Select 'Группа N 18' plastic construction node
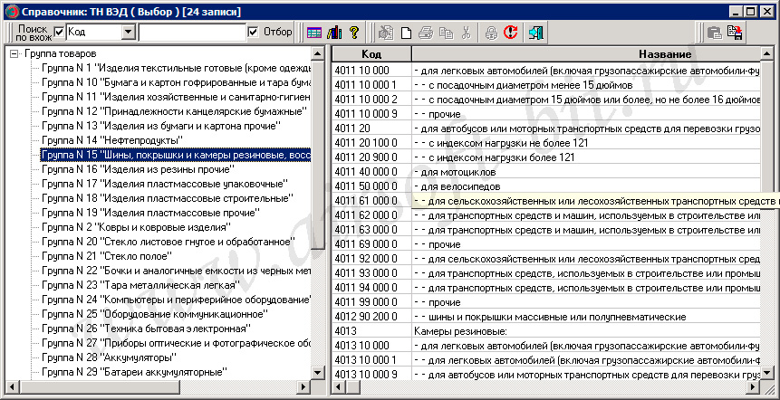780x400 pixels. tap(167, 198)
